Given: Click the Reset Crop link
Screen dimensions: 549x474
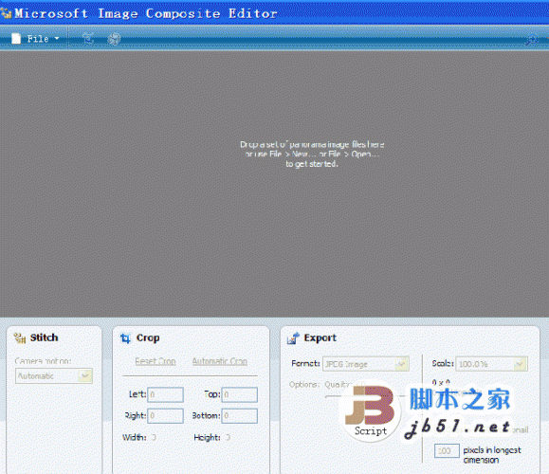Looking at the screenshot, I should click(x=156, y=361).
